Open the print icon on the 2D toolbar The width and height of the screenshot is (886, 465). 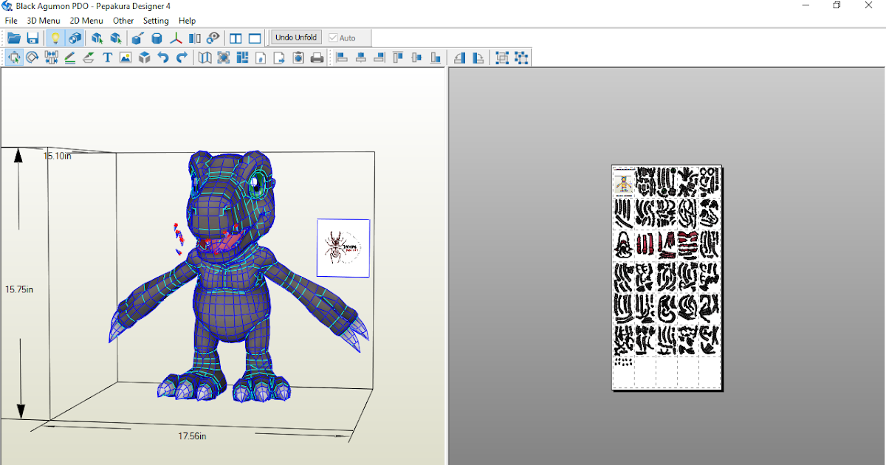[x=317, y=57]
